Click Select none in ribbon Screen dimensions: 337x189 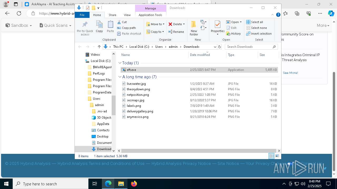coord(256,28)
